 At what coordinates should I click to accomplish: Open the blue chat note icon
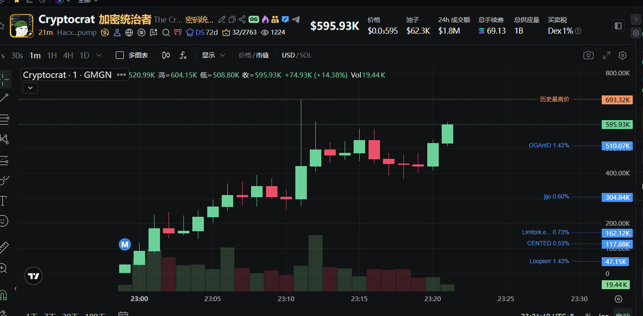pyautogui.click(x=285, y=19)
